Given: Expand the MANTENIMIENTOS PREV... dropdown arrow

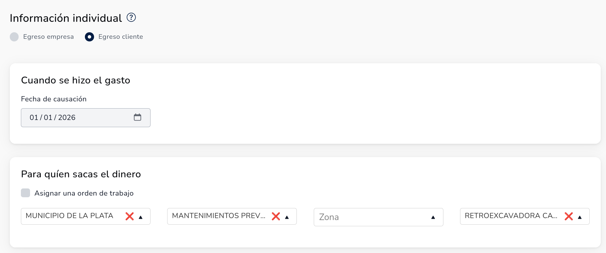Looking at the screenshot, I should (x=287, y=217).
